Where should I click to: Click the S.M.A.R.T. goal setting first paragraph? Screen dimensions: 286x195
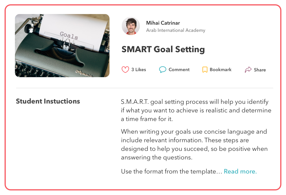point(196,110)
